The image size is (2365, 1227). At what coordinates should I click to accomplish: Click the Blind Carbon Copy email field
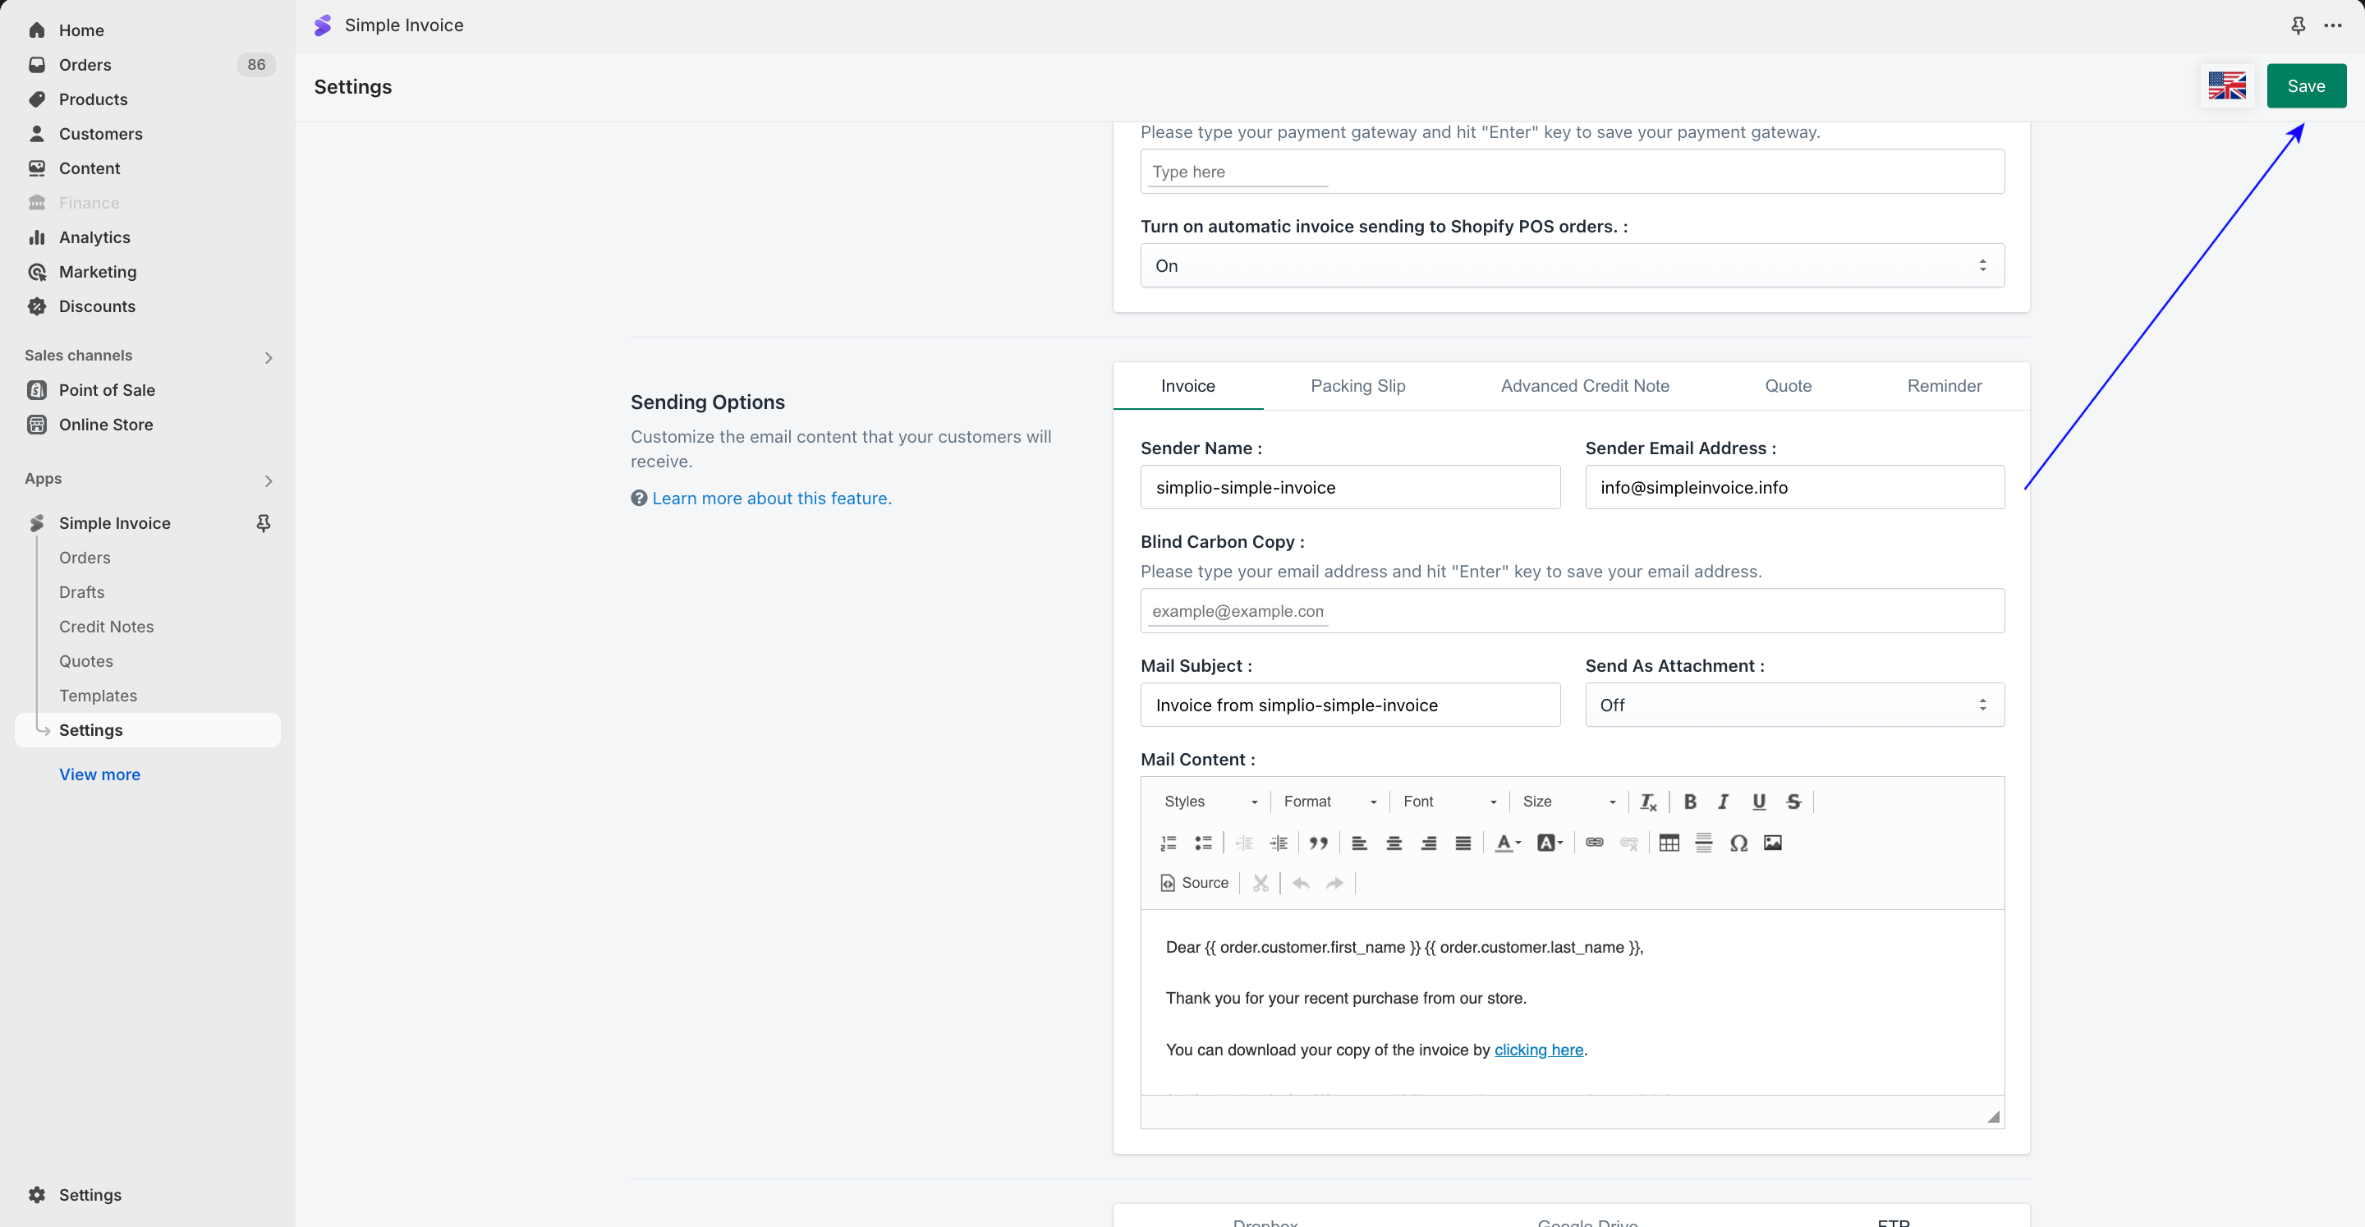1238,611
